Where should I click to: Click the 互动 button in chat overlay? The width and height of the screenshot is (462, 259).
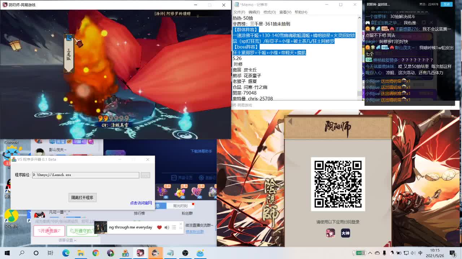(x=447, y=4)
